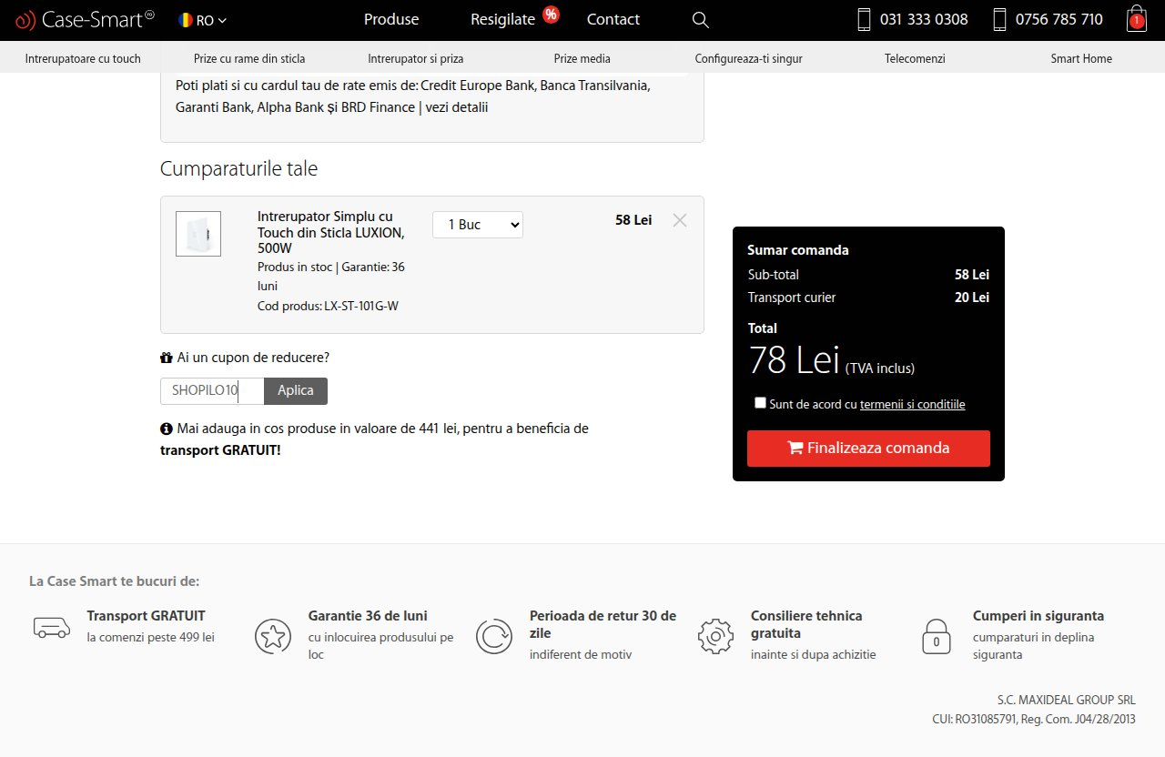Open Telecomenzi category
Image resolution: width=1165 pixels, height=757 pixels.
pos(915,58)
